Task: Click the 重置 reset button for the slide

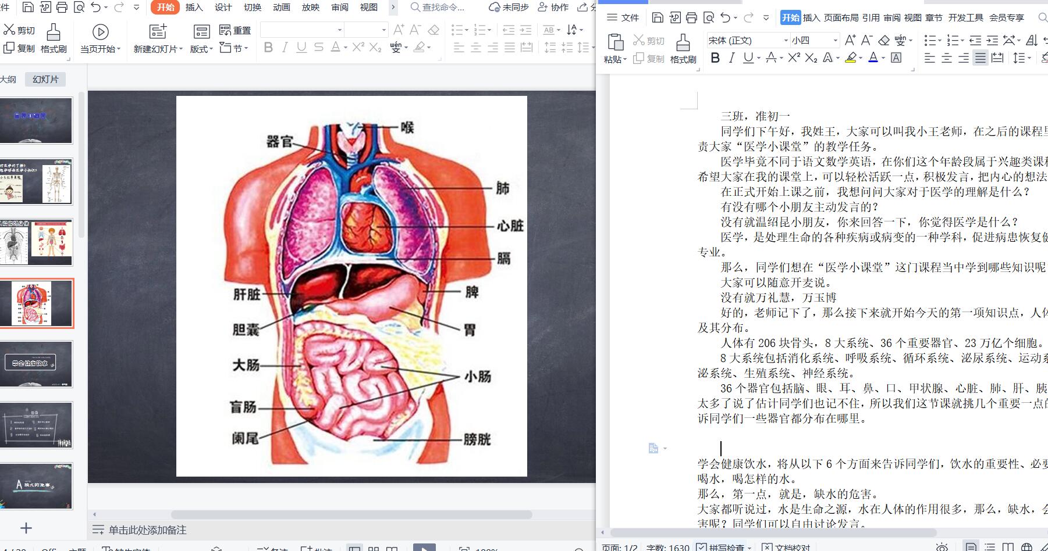Action: pyautogui.click(x=235, y=30)
